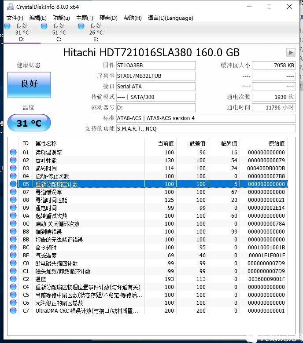Click the buffer size field 7058 KB
303x343 pixels.
(x=274, y=66)
